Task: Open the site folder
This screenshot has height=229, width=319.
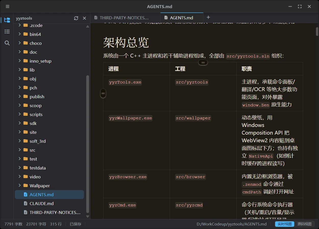Action: [x=50, y=132]
